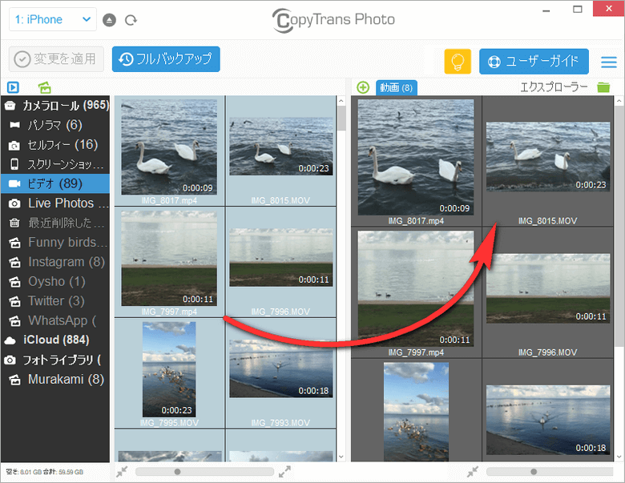
Task: Select フォトライブラリ in sidebar
Action: [x=55, y=360]
